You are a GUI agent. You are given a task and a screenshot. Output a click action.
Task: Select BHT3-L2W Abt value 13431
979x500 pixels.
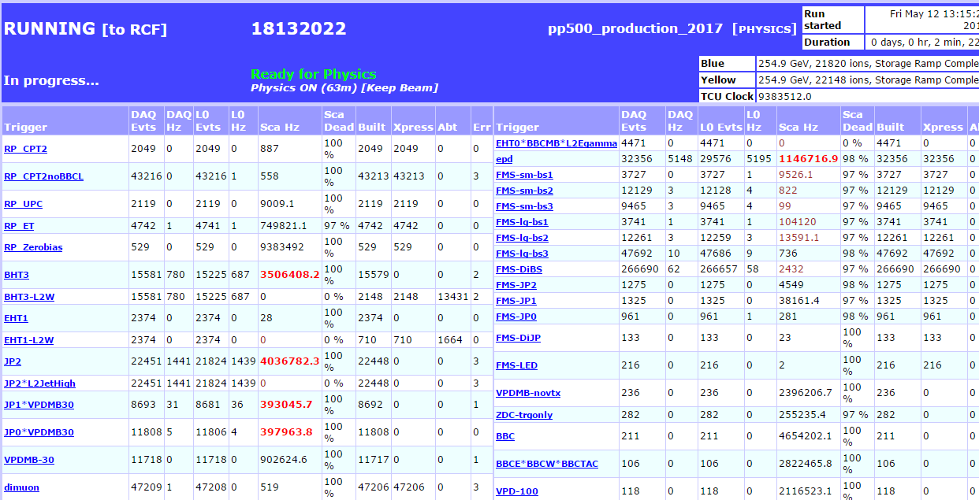(454, 297)
